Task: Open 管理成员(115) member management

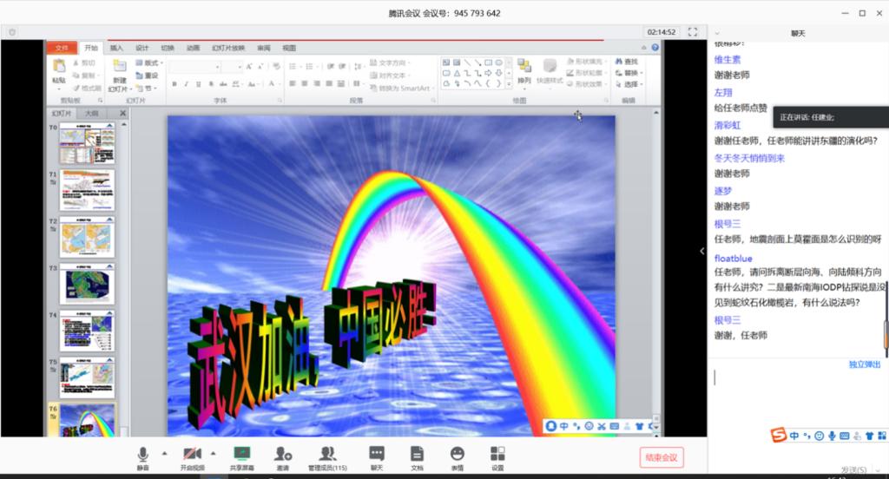Action: click(x=327, y=455)
